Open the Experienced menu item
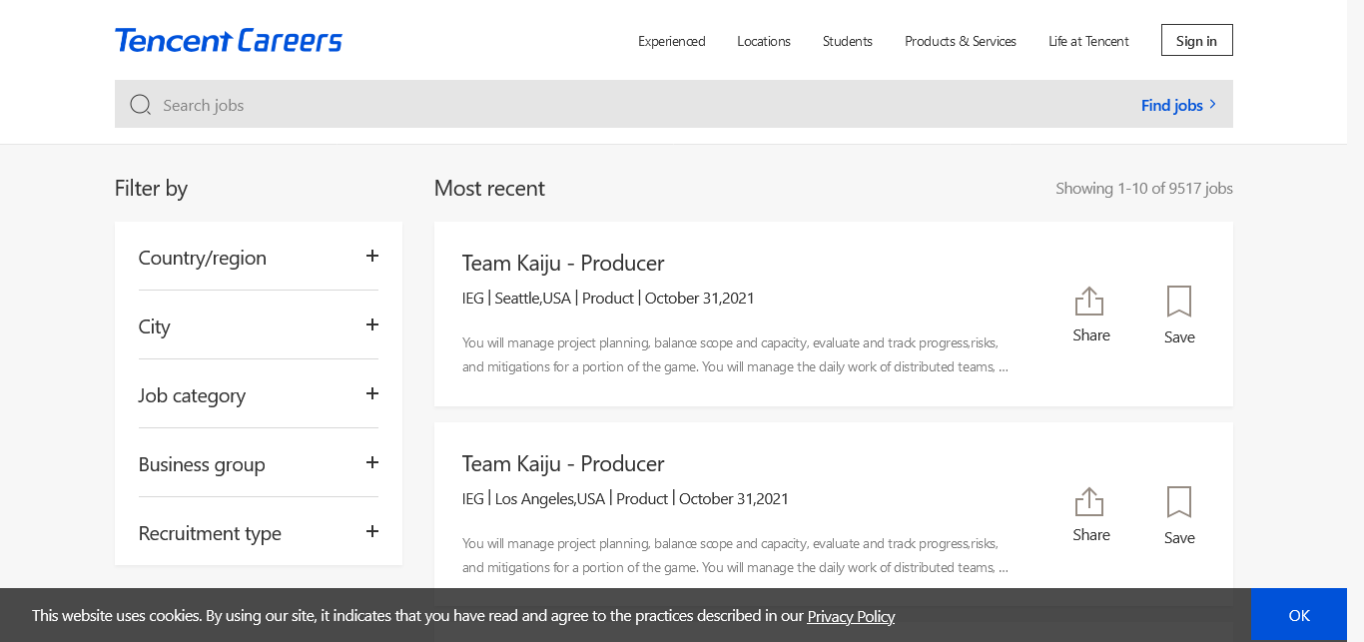 point(671,41)
